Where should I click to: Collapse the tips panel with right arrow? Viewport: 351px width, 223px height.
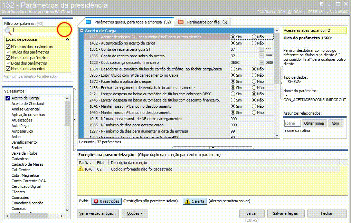pyautogui.click(x=281, y=83)
